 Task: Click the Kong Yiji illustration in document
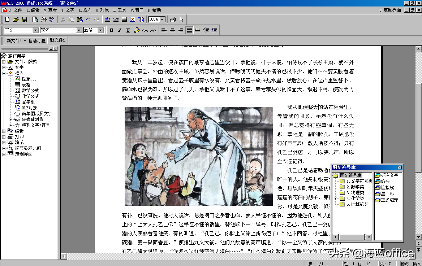click(x=199, y=156)
